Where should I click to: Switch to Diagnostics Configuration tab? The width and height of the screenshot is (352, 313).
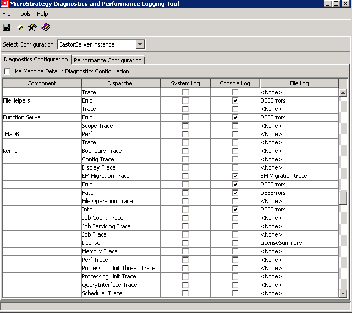pos(36,59)
